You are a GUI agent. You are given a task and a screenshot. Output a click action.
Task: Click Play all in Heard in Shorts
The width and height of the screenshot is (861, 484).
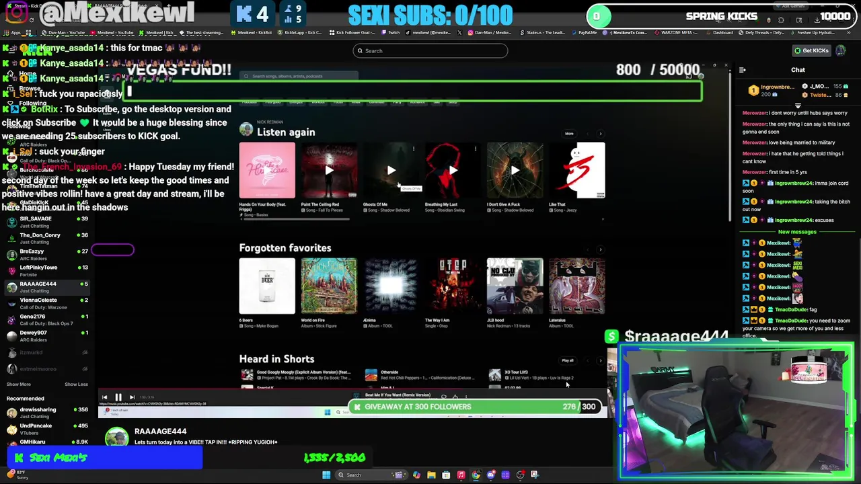[568, 360]
